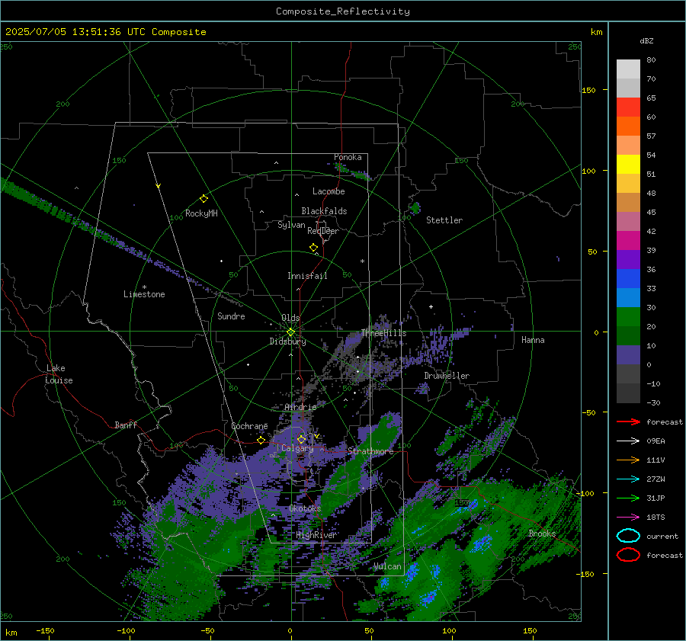Click the yellow diamond marker near Cochrane
The height and width of the screenshot is (641, 686).
pos(261,440)
